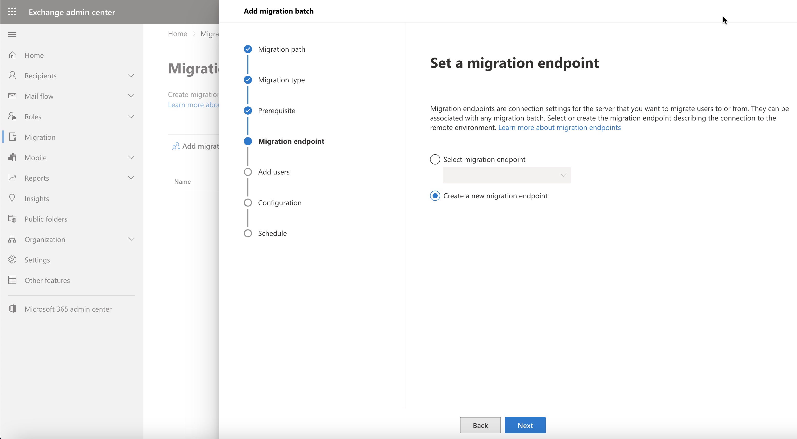The image size is (797, 439).
Task: Click the Roles icon in sidebar
Action: point(12,116)
